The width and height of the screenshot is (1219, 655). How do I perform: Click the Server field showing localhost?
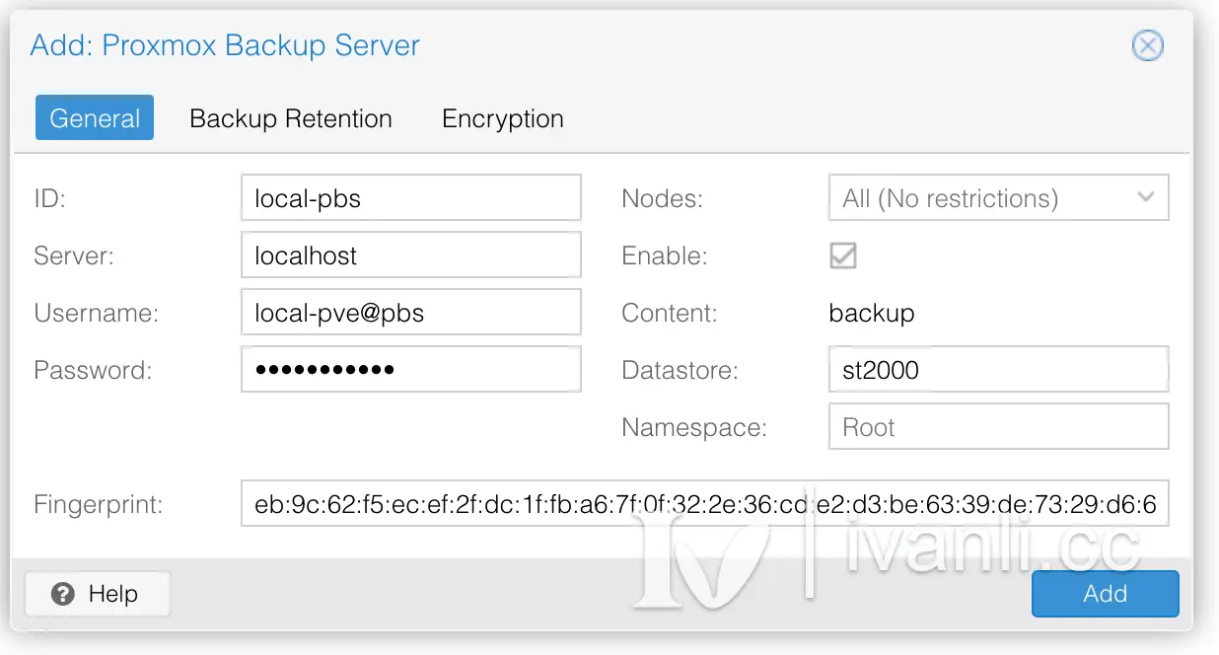point(411,255)
